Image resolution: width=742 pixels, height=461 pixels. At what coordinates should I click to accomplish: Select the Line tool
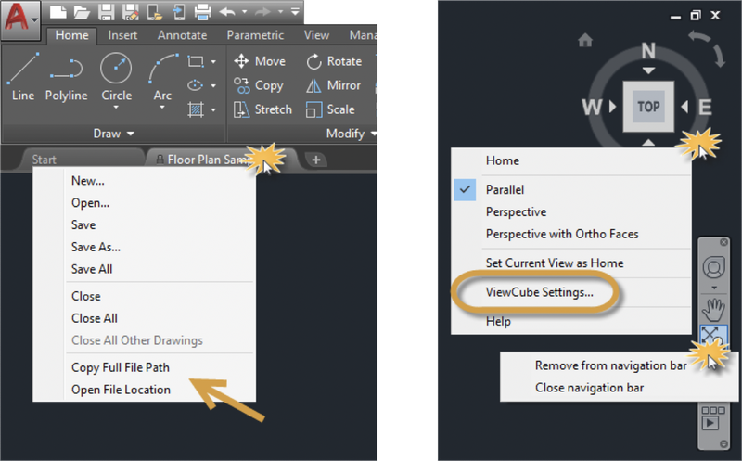coord(23,77)
